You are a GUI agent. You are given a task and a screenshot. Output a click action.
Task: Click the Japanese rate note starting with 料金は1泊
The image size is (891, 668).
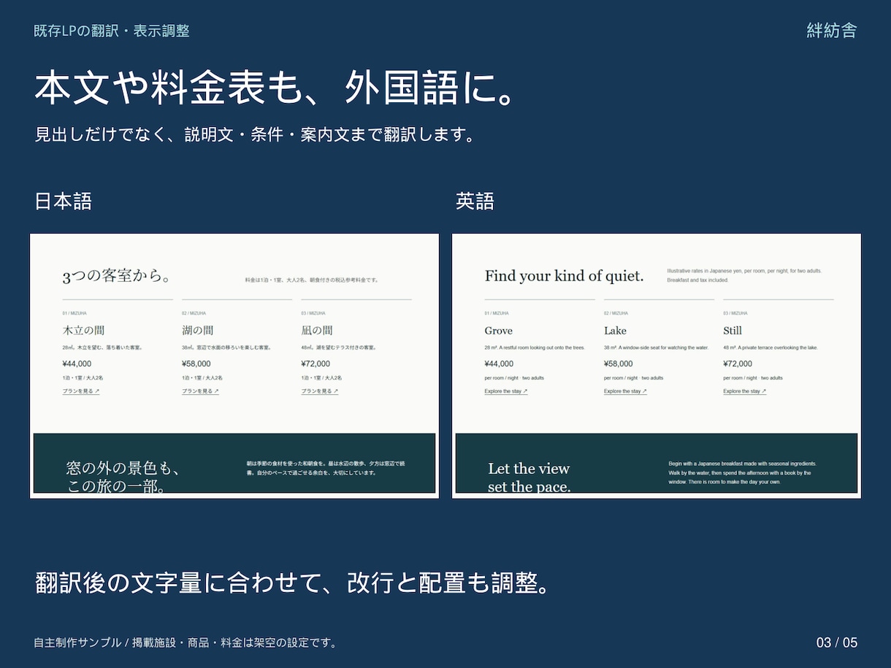pos(312,280)
